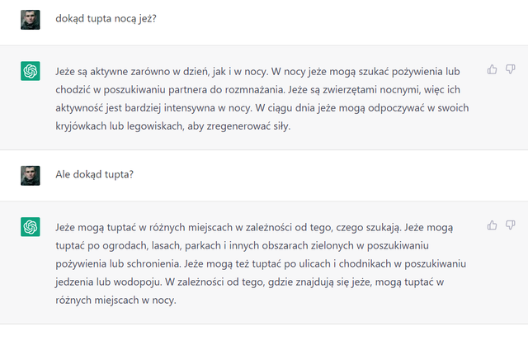Dislike the second answer with thumbs down
528x341 pixels.
point(510,225)
